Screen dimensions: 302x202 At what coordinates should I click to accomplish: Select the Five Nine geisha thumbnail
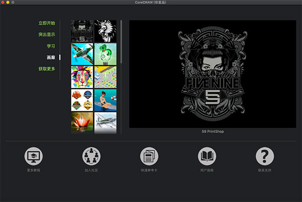(x=82, y=31)
